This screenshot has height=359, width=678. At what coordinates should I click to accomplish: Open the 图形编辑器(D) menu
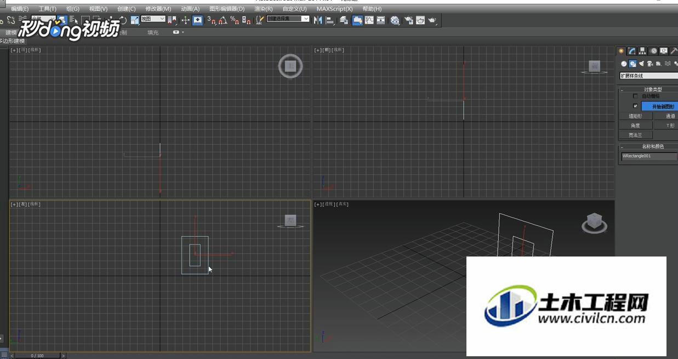(227, 9)
